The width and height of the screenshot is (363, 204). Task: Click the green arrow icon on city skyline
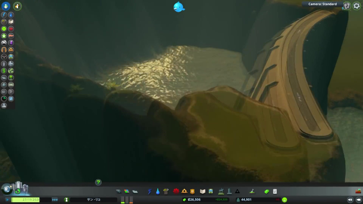pos(18,191)
